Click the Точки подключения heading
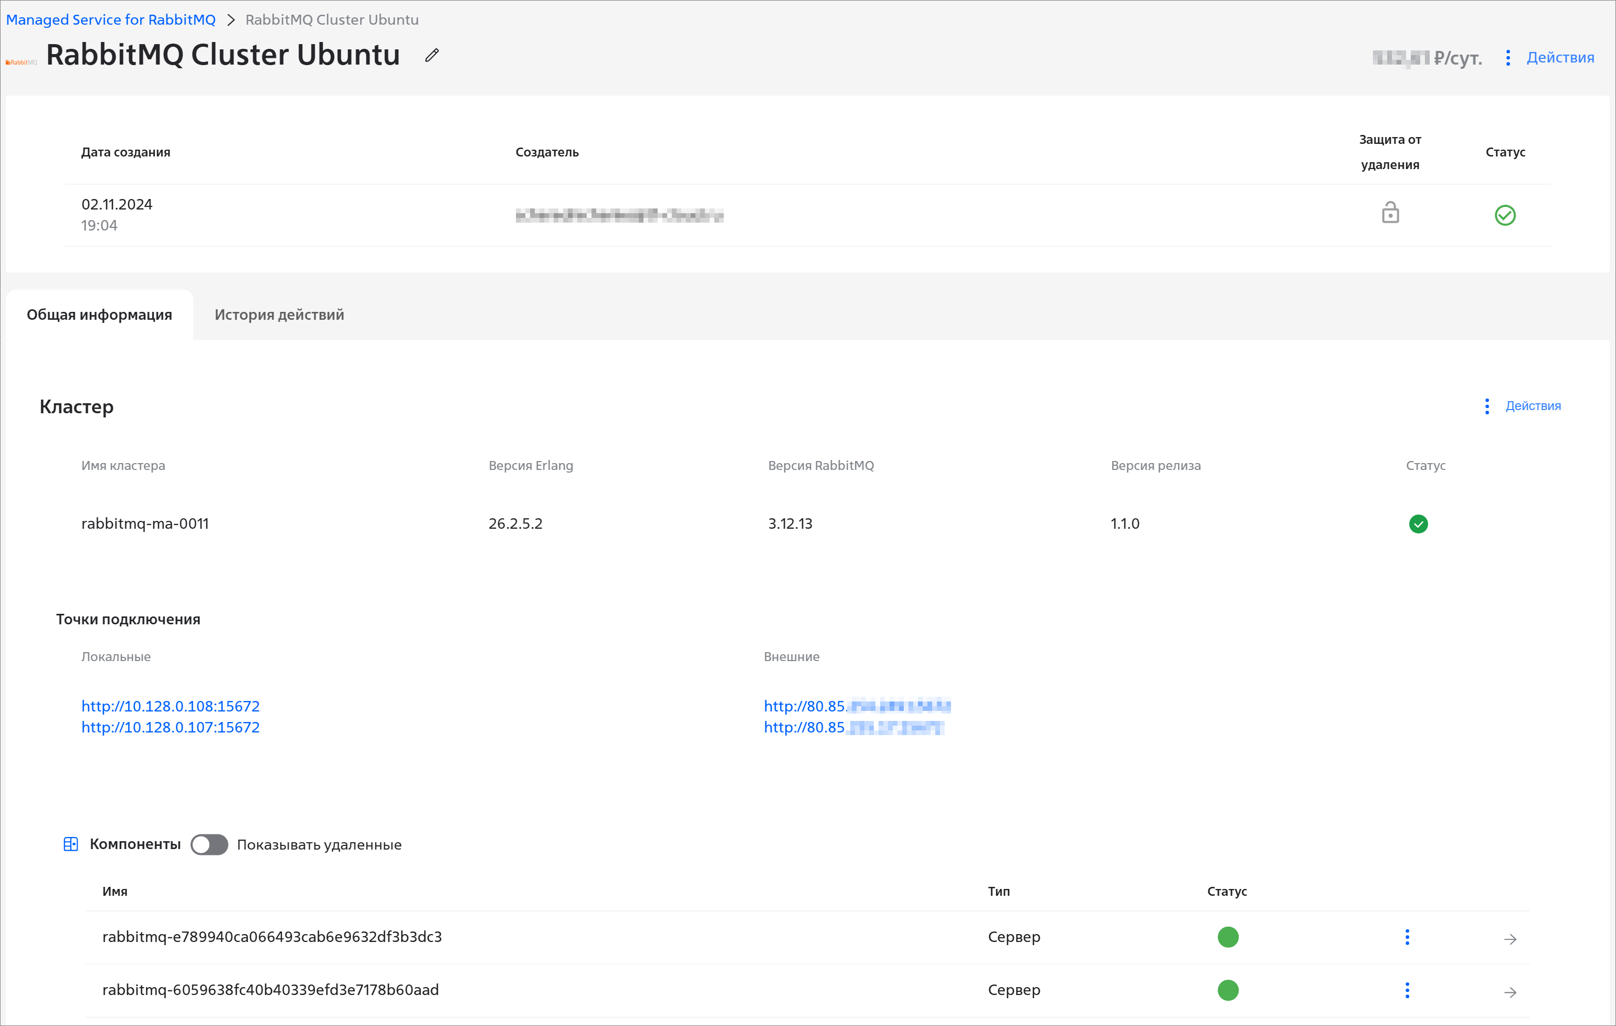 coord(128,619)
